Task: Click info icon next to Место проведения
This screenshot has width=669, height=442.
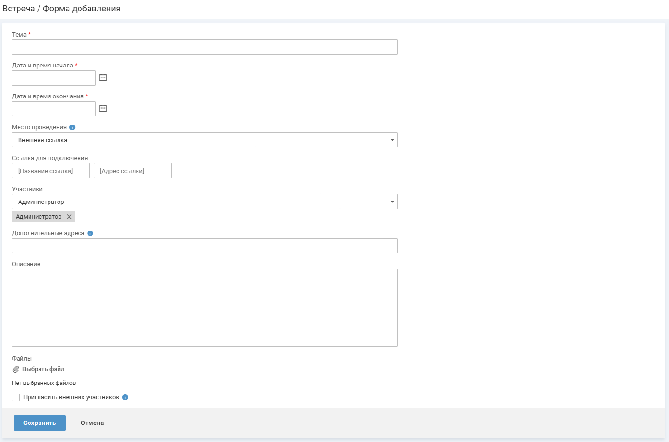Action: 72,127
